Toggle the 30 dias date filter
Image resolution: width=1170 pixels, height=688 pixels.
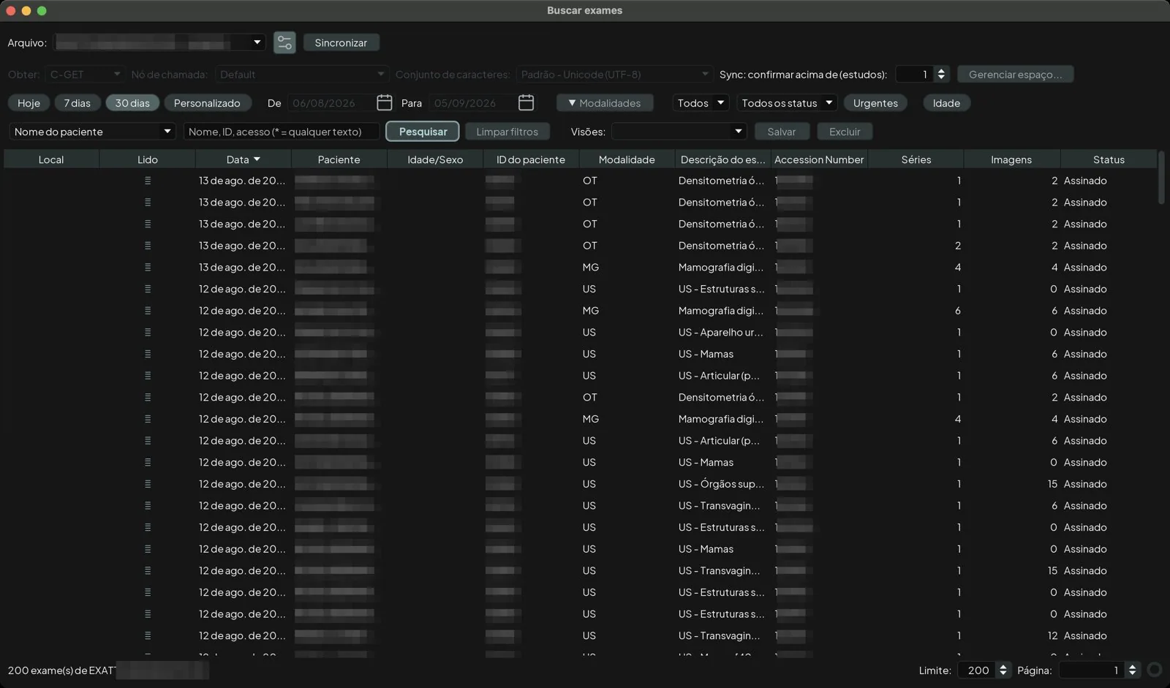click(132, 103)
